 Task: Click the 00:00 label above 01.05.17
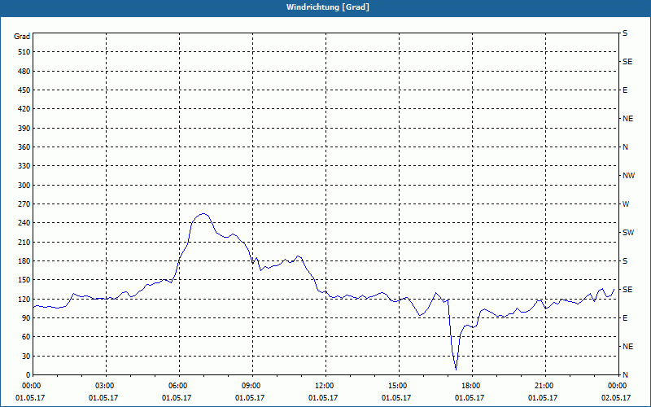30,386
